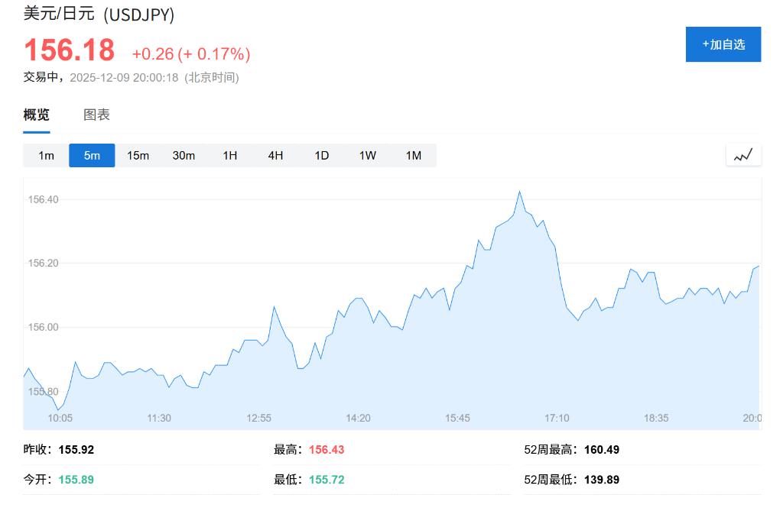The image size is (783, 511).
Task: Switch chart to 15m interval
Action: pos(138,156)
